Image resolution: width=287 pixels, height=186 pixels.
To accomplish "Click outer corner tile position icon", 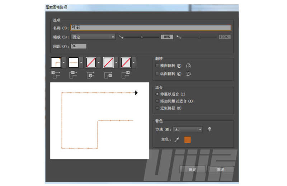I will [x=56, y=75].
